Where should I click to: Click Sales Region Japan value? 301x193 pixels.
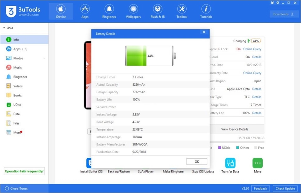click(x=257, y=81)
